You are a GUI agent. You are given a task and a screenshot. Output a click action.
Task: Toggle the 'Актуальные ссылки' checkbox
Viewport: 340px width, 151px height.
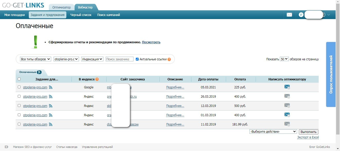[x=137, y=59]
